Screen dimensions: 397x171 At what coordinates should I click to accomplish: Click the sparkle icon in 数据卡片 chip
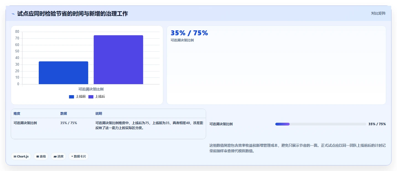pyautogui.click(x=72, y=156)
